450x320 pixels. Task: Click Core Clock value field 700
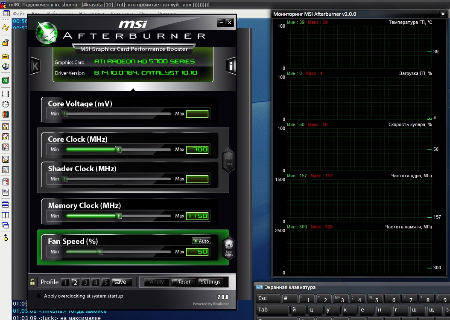197,149
